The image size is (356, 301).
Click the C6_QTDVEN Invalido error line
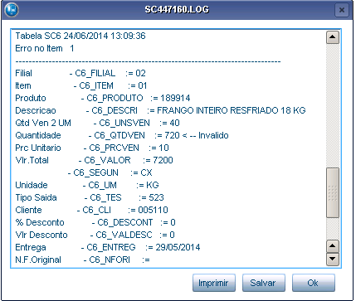point(122,135)
